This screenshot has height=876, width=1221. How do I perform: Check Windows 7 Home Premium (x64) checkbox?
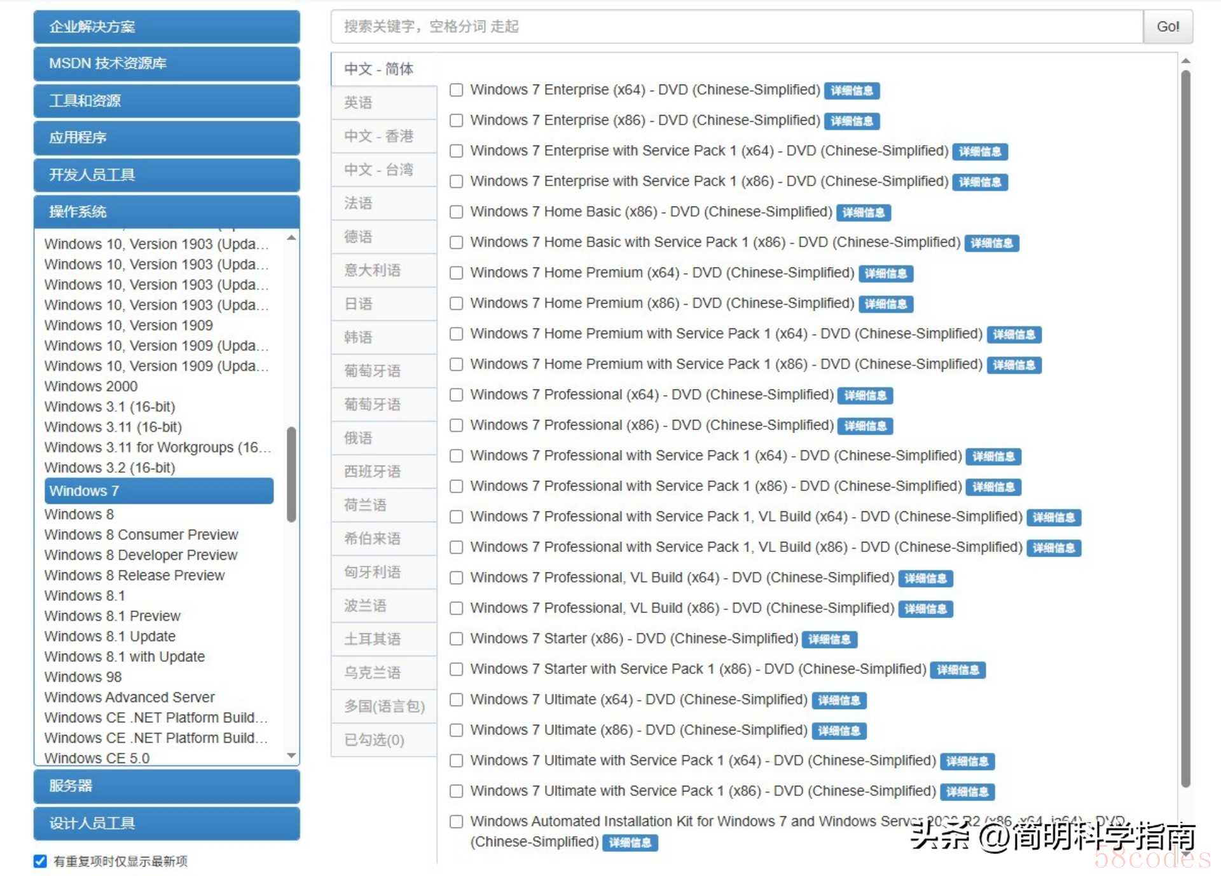[456, 273]
